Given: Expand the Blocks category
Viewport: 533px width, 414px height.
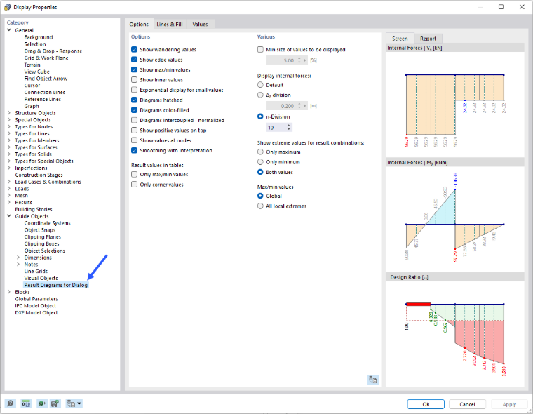Looking at the screenshot, I should click(x=9, y=292).
